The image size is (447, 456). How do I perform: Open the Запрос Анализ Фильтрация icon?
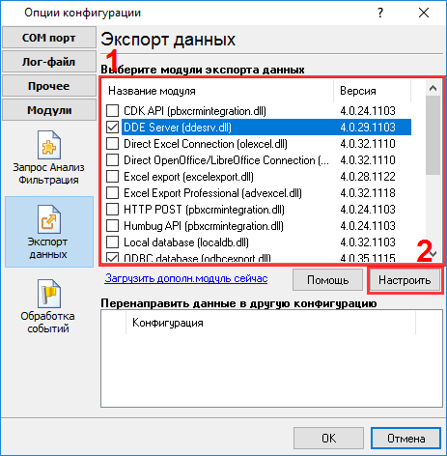(x=48, y=157)
